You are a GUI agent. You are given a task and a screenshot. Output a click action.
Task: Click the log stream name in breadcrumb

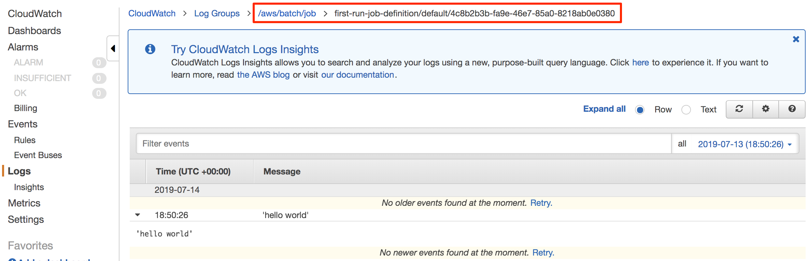[x=475, y=13]
